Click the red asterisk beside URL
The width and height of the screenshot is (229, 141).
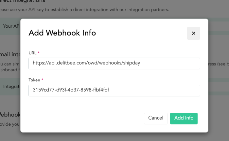click(39, 52)
